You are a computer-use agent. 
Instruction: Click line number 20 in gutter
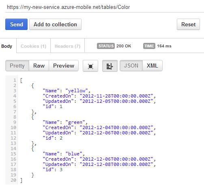[13, 180]
